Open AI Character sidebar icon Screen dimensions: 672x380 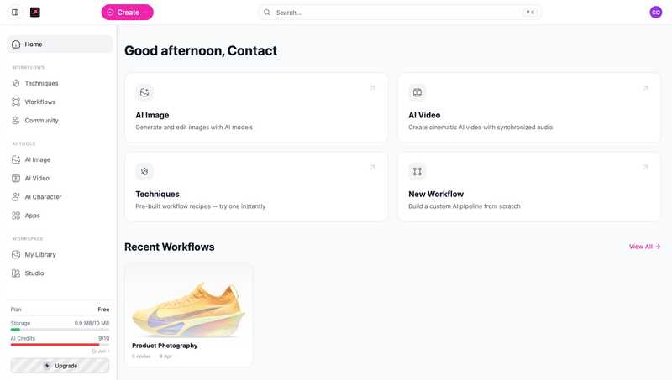click(x=16, y=197)
